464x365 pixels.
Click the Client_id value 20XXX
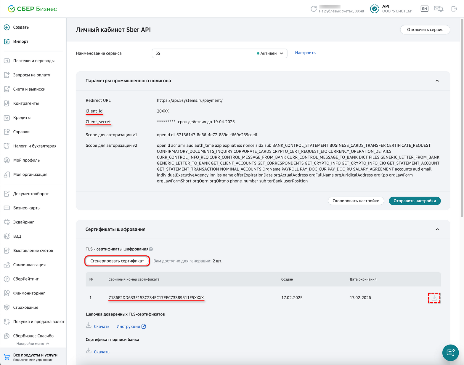tap(163, 111)
